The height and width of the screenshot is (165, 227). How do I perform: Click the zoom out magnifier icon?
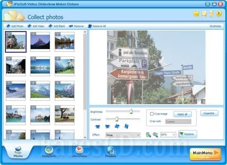[156, 135]
